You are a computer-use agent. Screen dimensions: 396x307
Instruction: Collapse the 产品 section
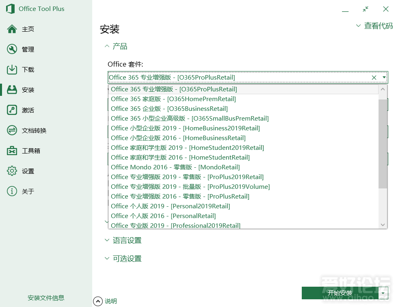[x=107, y=47]
